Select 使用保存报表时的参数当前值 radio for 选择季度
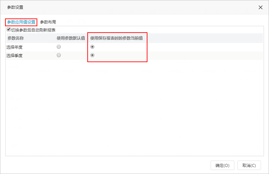This screenshot has width=269, height=174. [92, 55]
